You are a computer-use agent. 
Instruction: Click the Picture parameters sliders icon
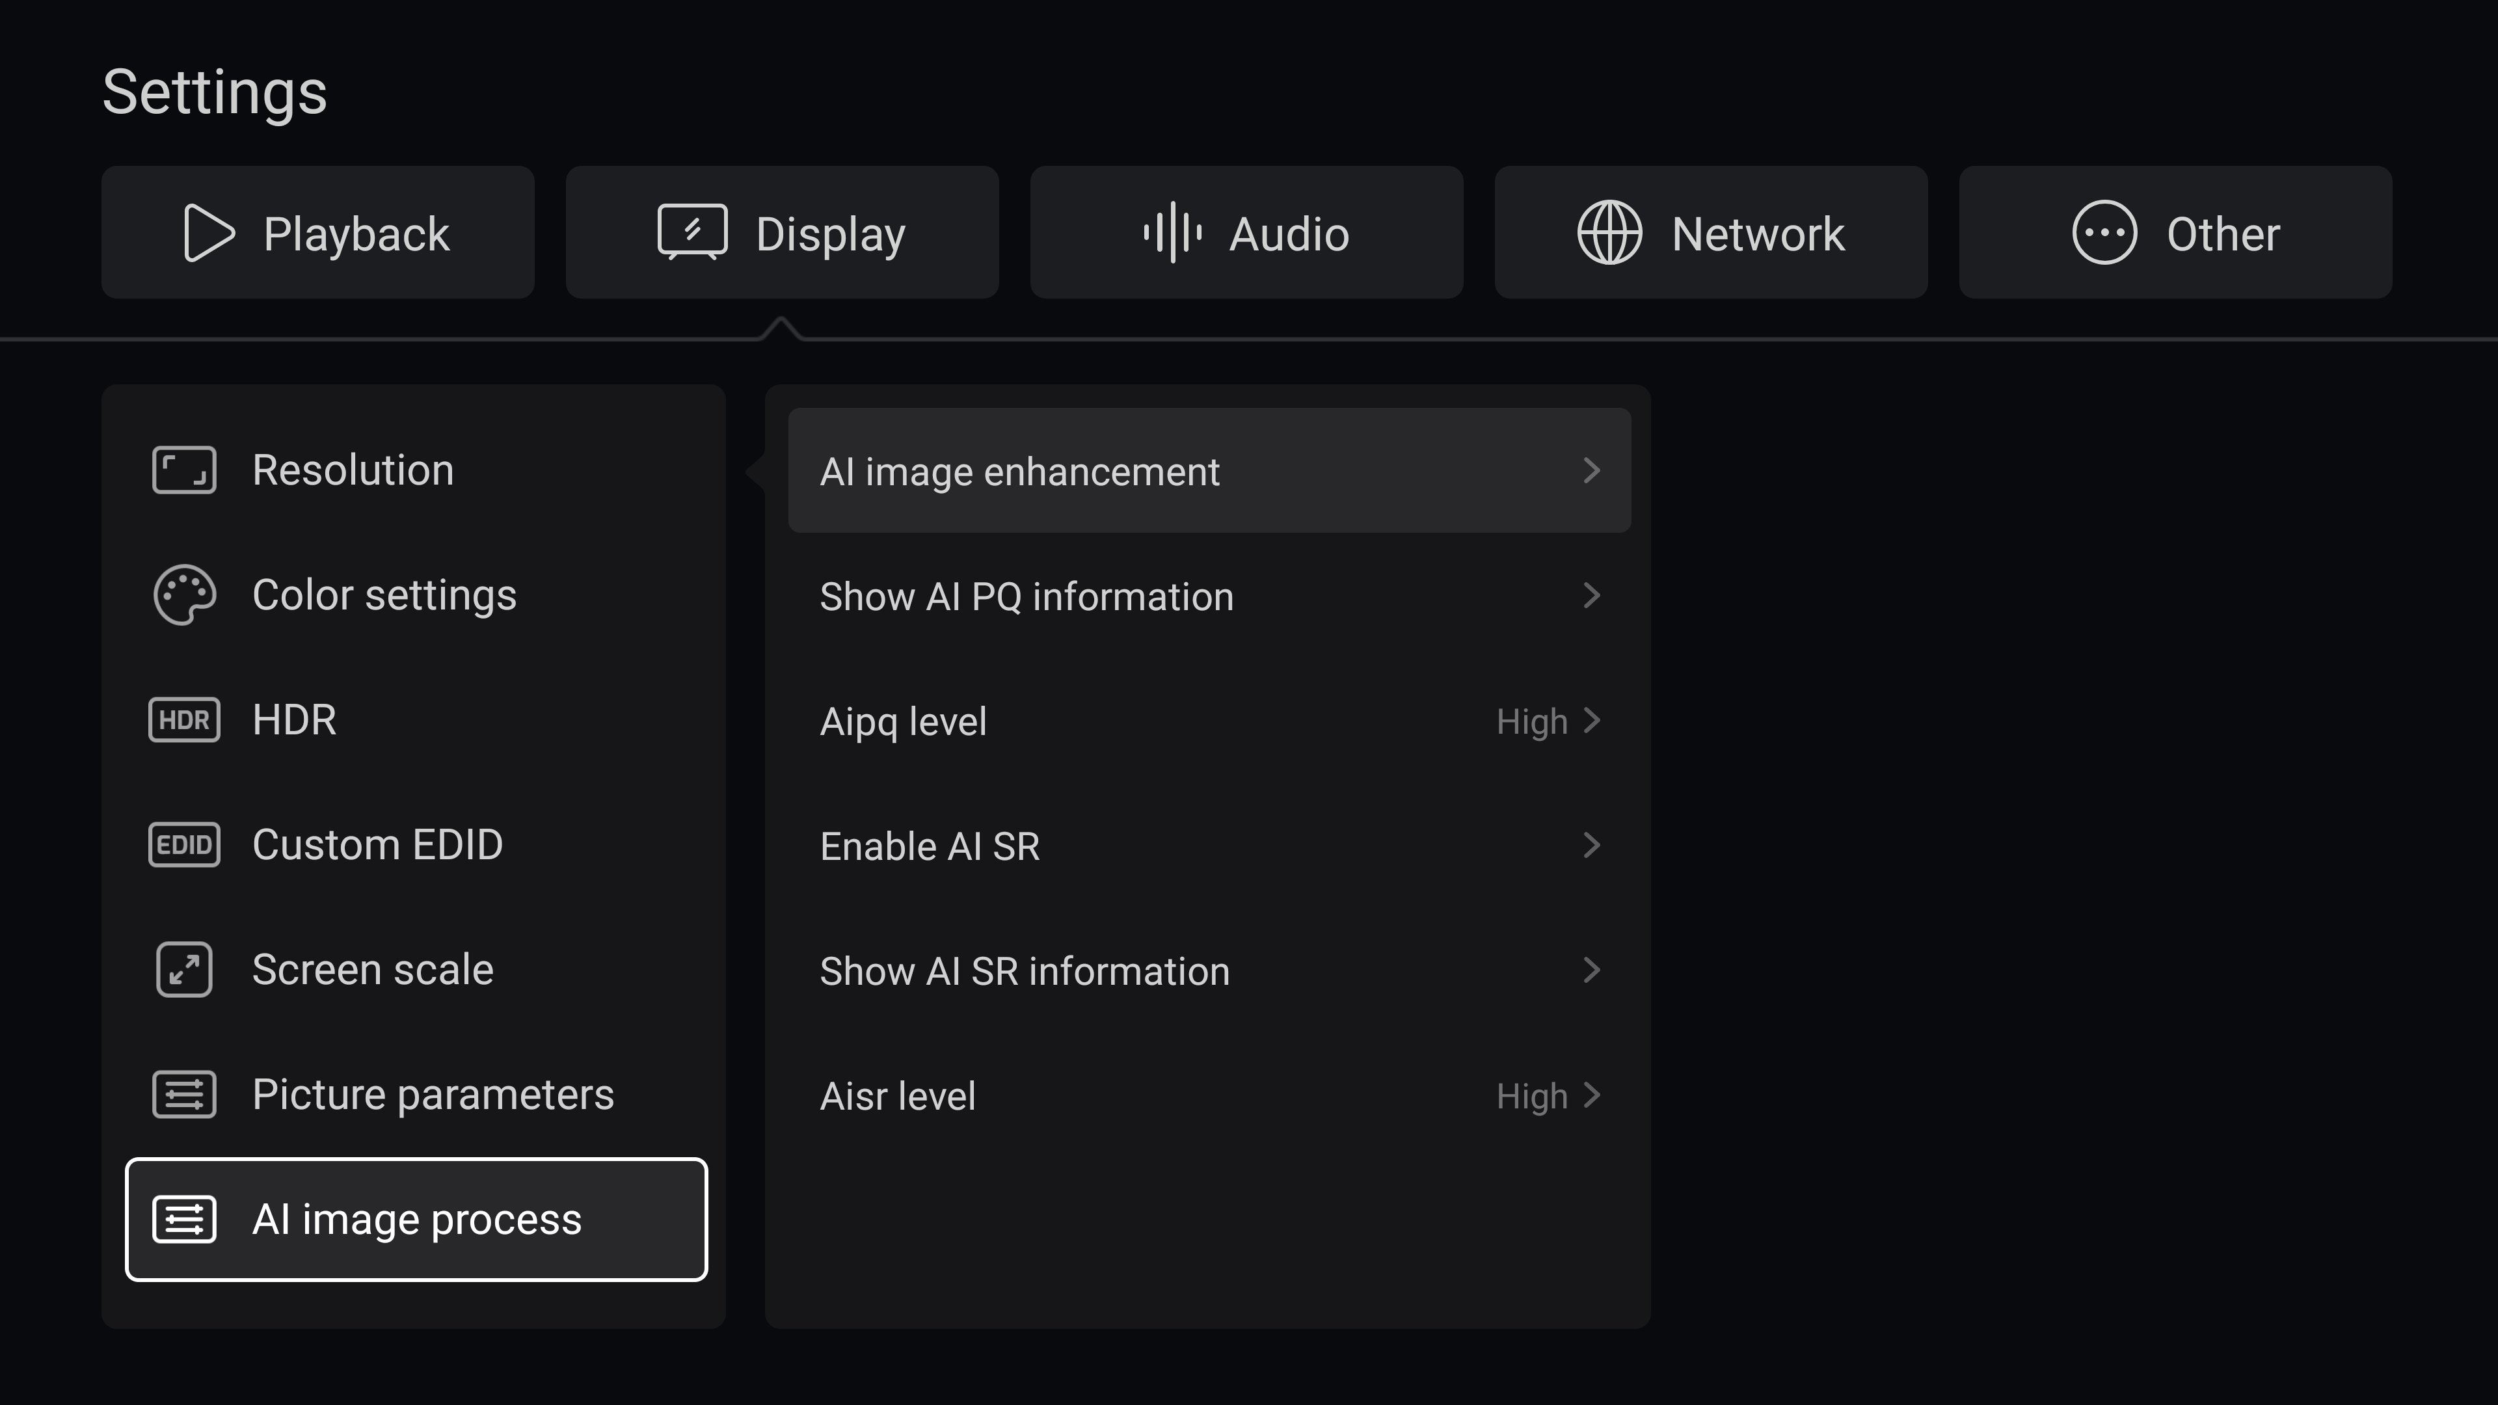click(x=184, y=1095)
